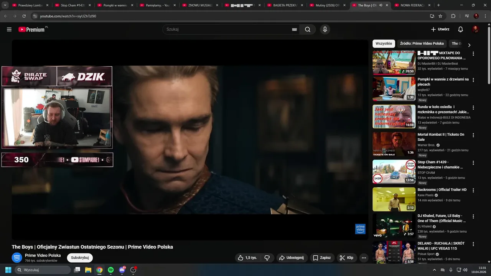Open options for DELANO - RUCHAŁA video
491x276 pixels.
click(x=473, y=244)
